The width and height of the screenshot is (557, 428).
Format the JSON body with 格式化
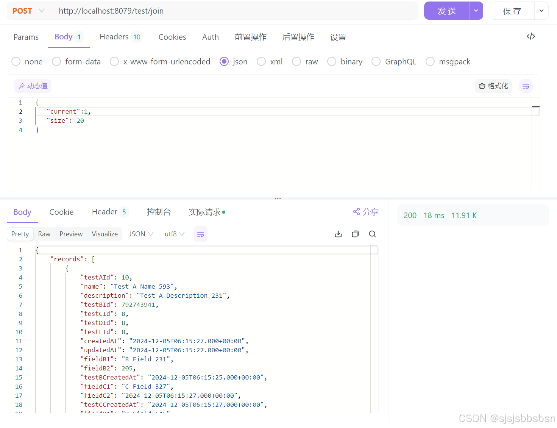[x=493, y=86]
